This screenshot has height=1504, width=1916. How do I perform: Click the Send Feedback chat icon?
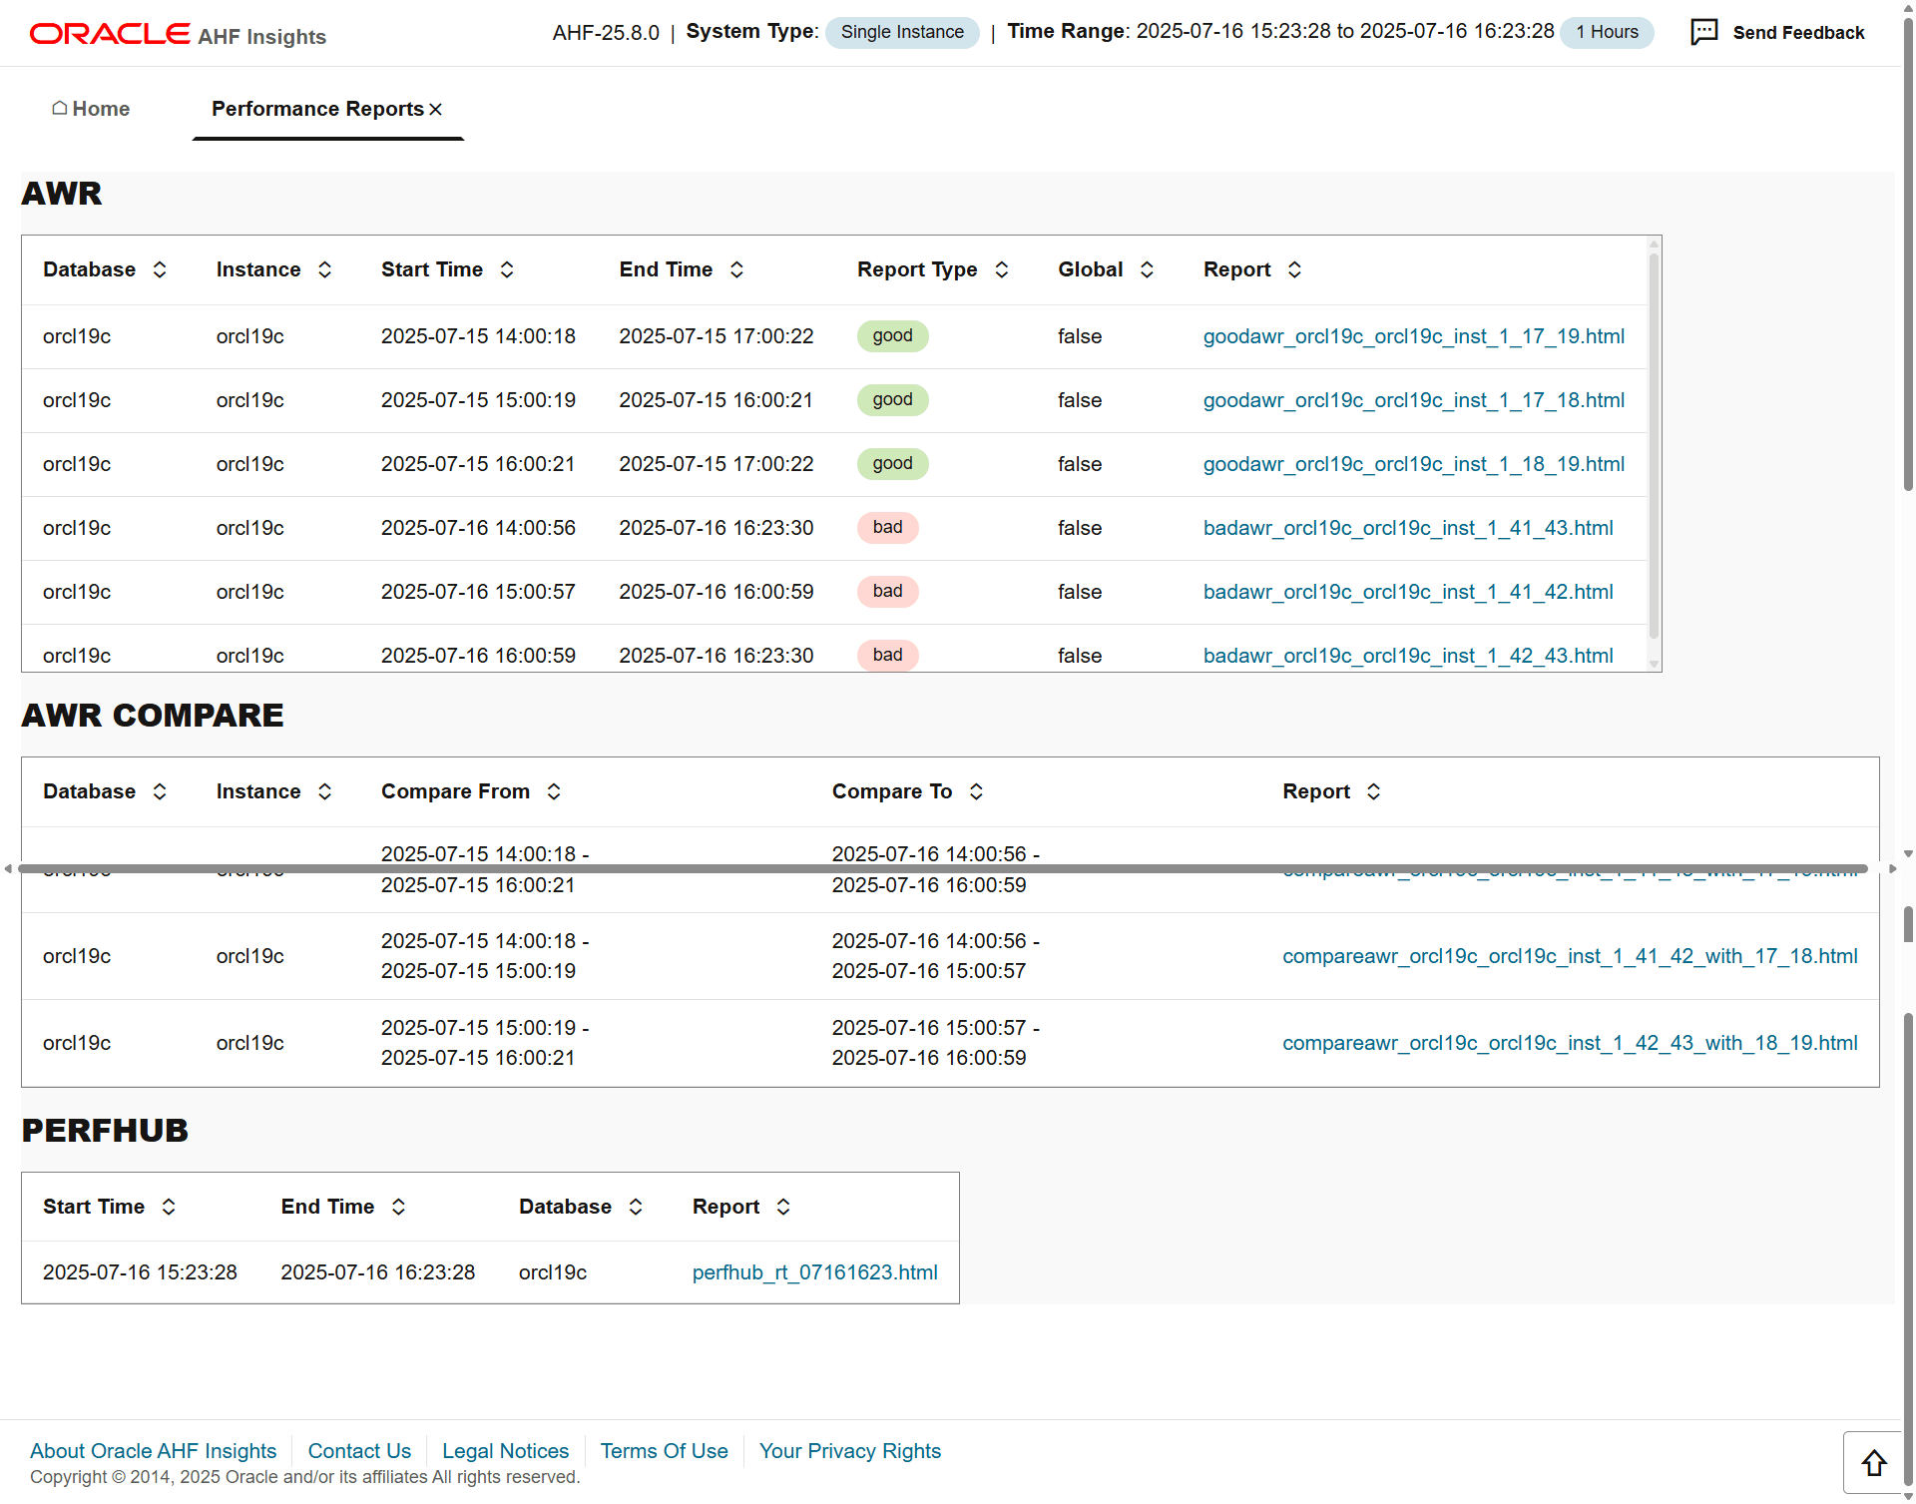1703,32
